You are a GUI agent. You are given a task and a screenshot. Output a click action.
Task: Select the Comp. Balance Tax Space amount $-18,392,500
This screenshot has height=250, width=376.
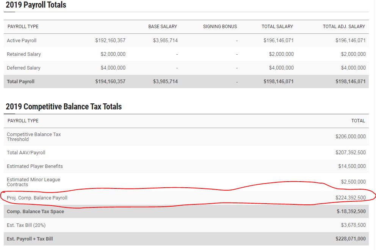351,212
